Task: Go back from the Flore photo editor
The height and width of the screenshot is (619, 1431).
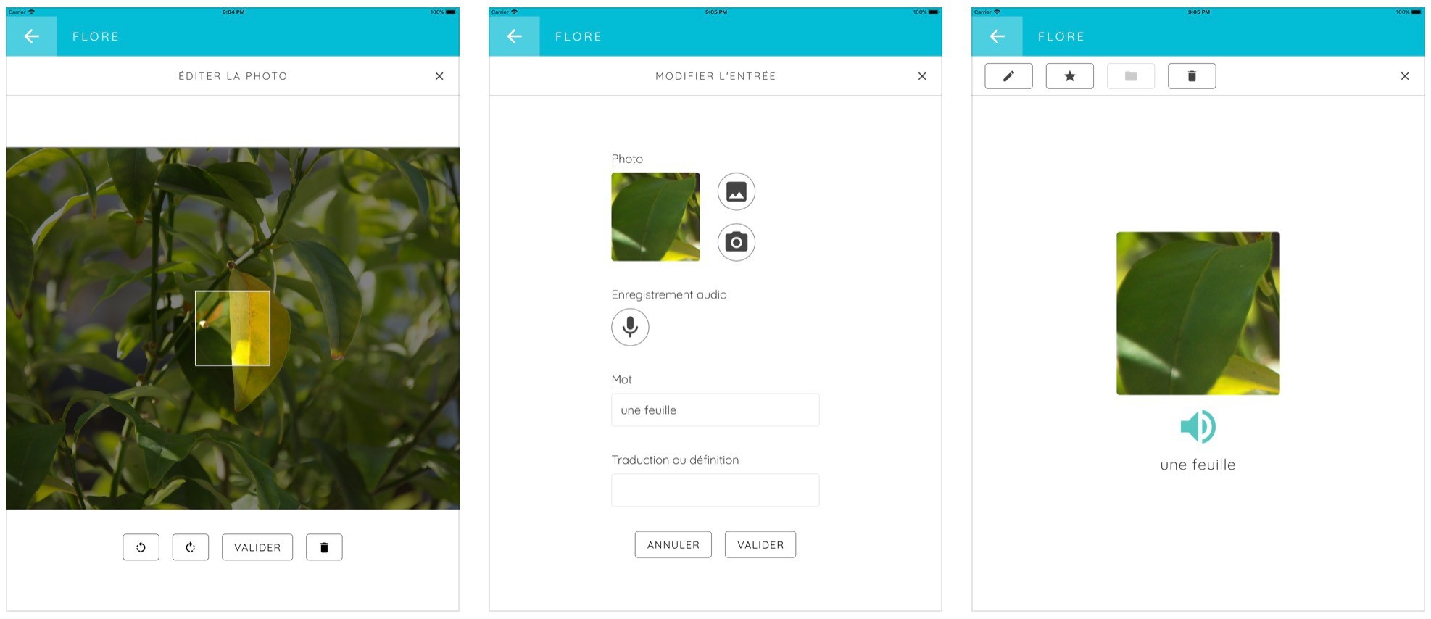Action: pos(32,36)
